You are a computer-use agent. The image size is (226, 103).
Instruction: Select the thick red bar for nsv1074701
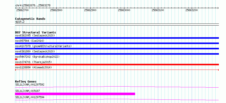[x=117, y=65]
